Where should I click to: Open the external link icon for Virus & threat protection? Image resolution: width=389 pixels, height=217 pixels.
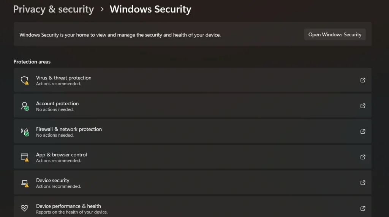pyautogui.click(x=363, y=80)
